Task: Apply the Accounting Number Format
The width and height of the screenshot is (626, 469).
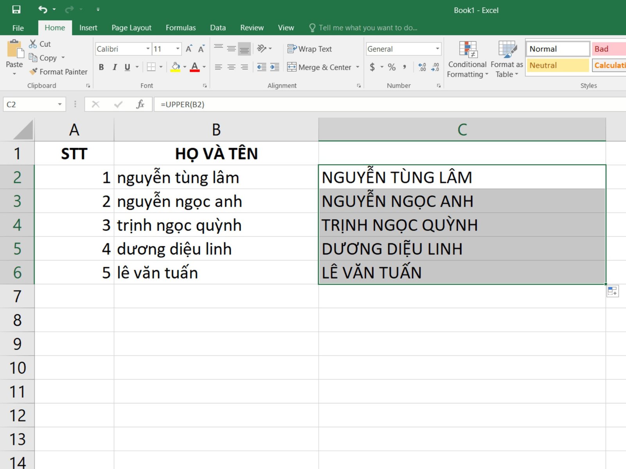Action: click(x=372, y=67)
